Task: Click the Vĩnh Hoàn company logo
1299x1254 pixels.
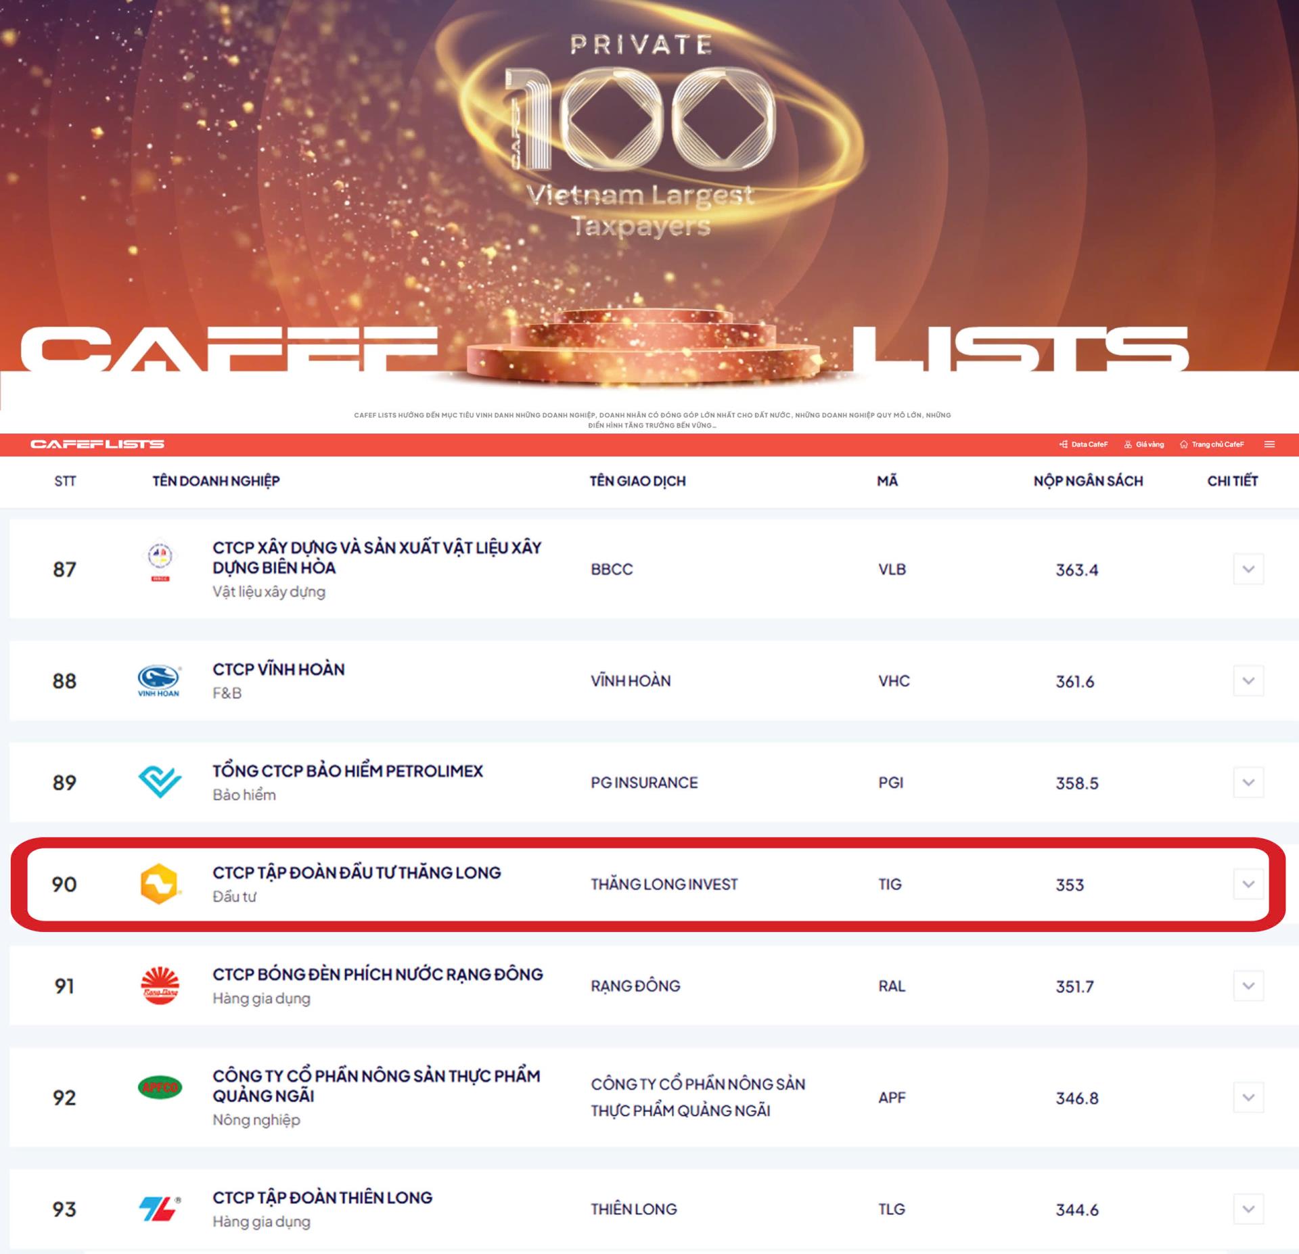Action: pos(159,680)
